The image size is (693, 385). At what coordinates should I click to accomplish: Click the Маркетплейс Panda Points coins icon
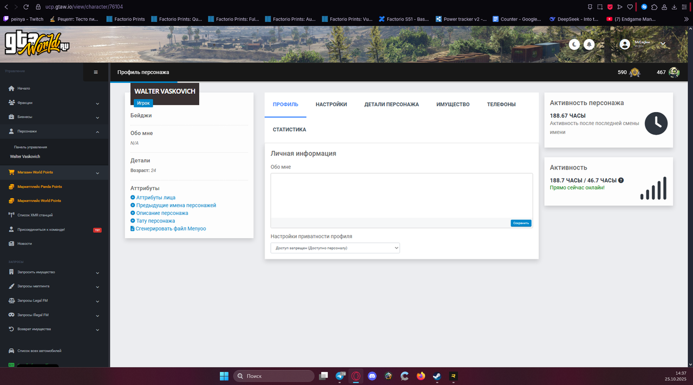(11, 187)
